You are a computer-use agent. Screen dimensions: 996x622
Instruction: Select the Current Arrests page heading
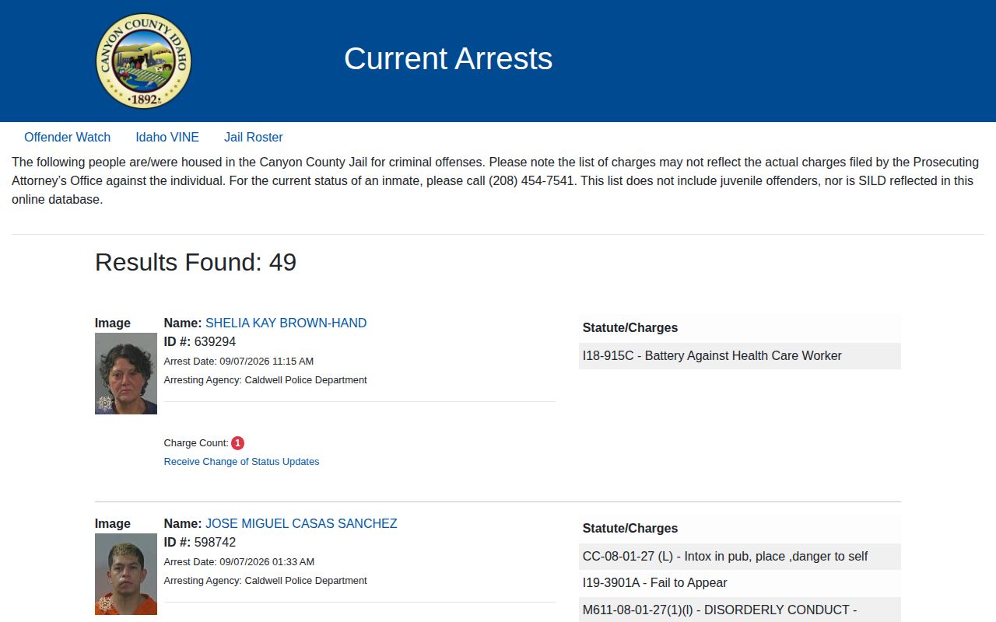click(x=448, y=58)
